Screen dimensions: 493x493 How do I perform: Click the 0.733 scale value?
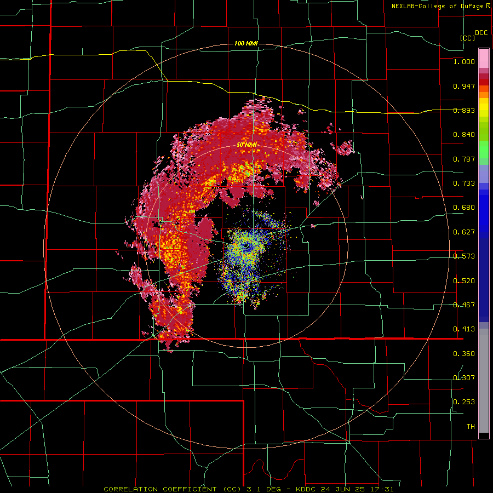(x=464, y=184)
